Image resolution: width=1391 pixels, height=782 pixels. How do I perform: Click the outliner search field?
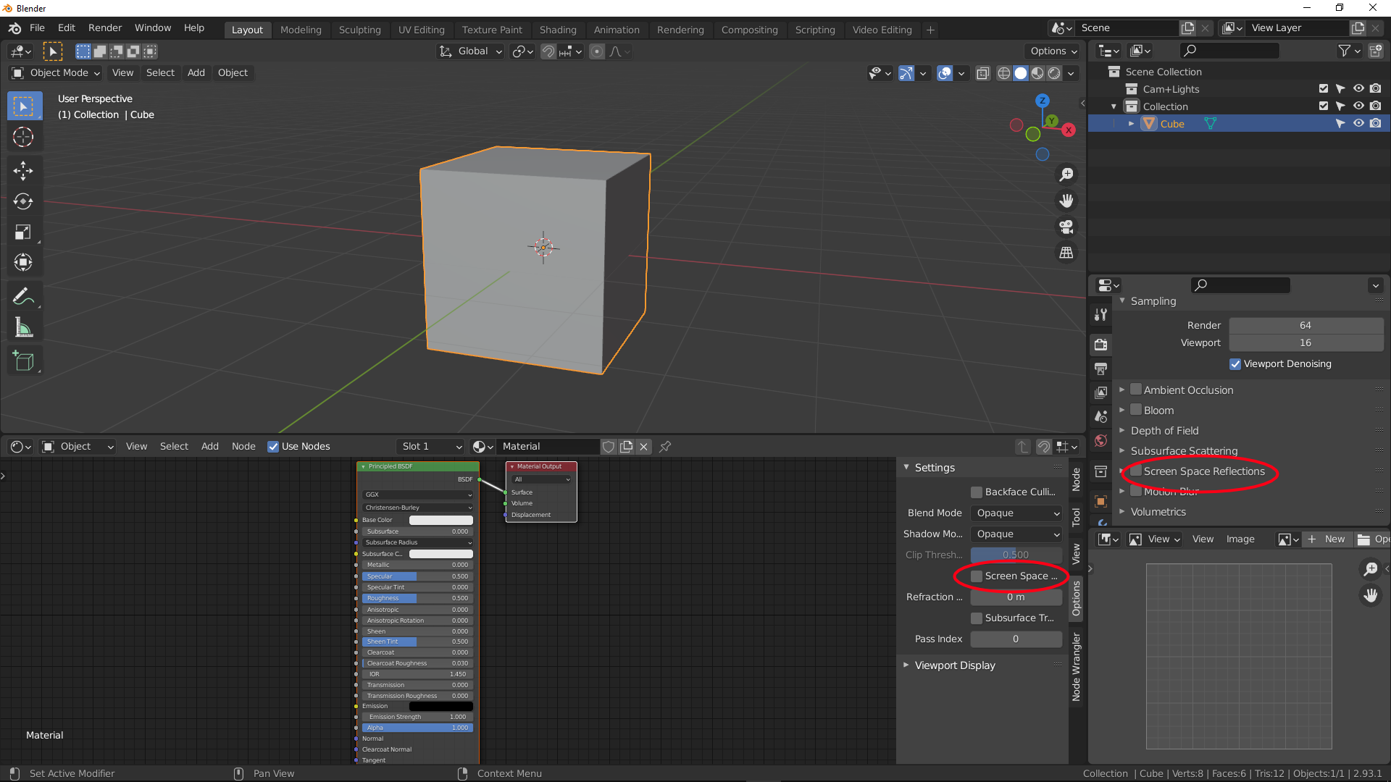pos(1228,51)
